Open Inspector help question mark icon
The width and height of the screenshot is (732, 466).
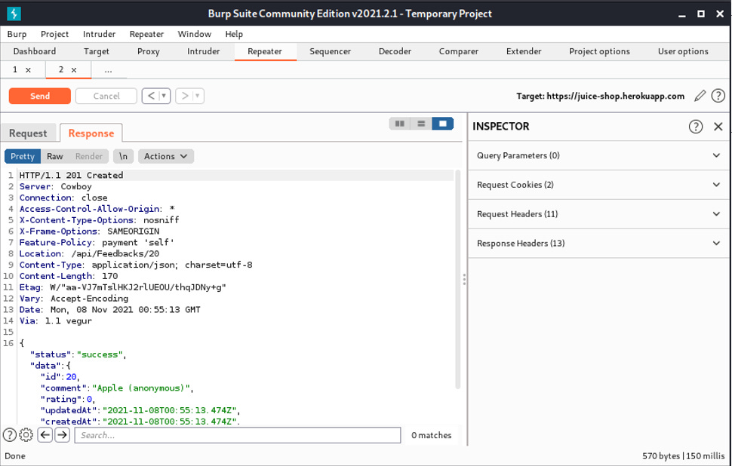(696, 127)
